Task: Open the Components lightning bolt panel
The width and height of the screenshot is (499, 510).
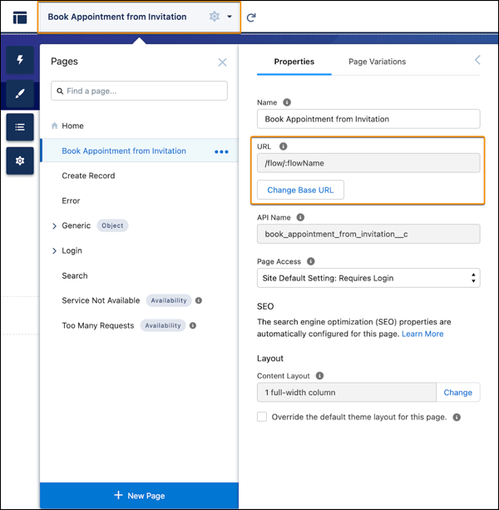Action: pos(20,60)
